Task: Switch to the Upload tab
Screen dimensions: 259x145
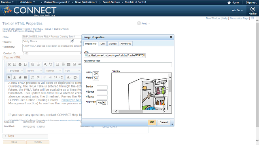Action: click(x=113, y=44)
